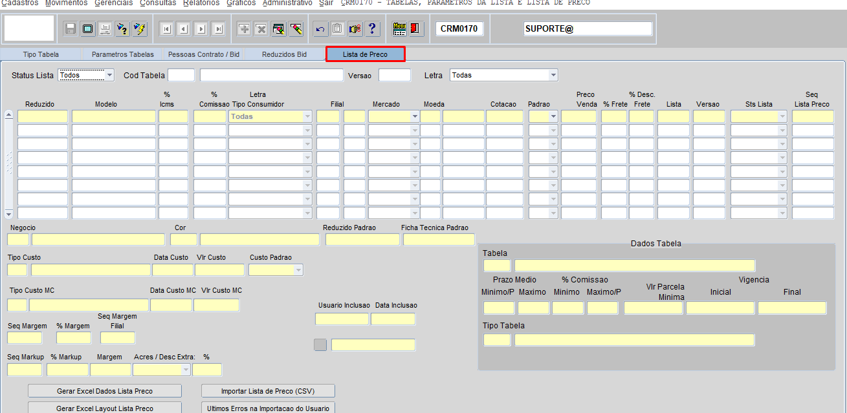This screenshot has height=413, width=847.
Task: Go to the last record
Action: [x=219, y=29]
